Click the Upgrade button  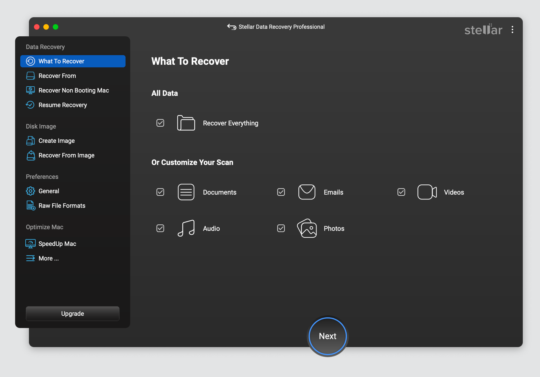click(x=73, y=313)
